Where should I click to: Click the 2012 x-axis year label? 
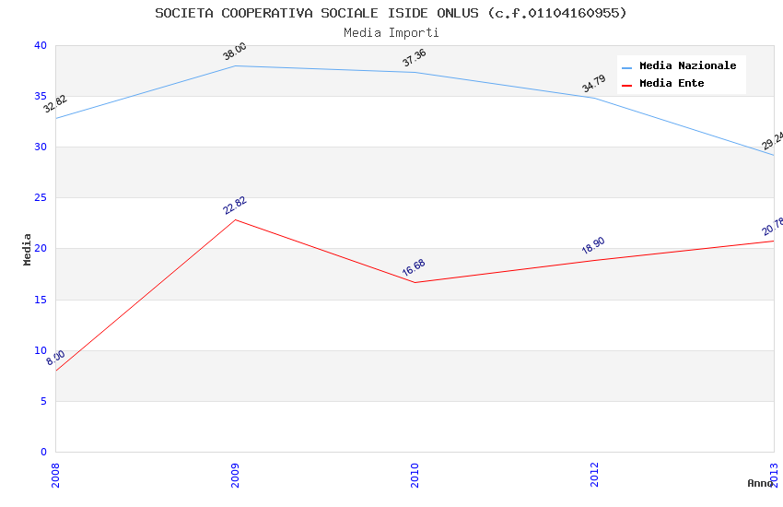tap(594, 475)
